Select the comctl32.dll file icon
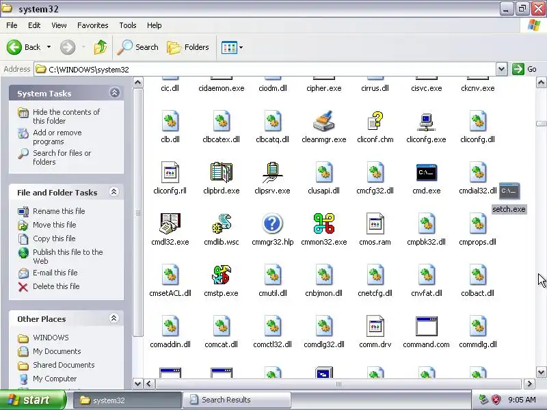This screenshot has height=410, width=547. pos(272,326)
